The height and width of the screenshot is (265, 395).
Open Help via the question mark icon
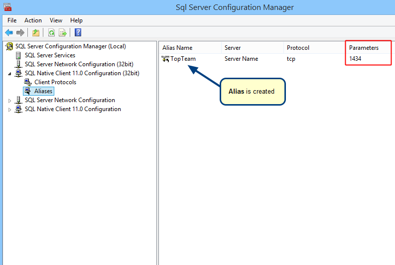pos(78,33)
